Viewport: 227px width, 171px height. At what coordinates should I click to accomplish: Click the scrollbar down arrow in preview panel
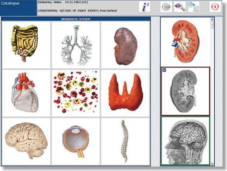coord(212,164)
